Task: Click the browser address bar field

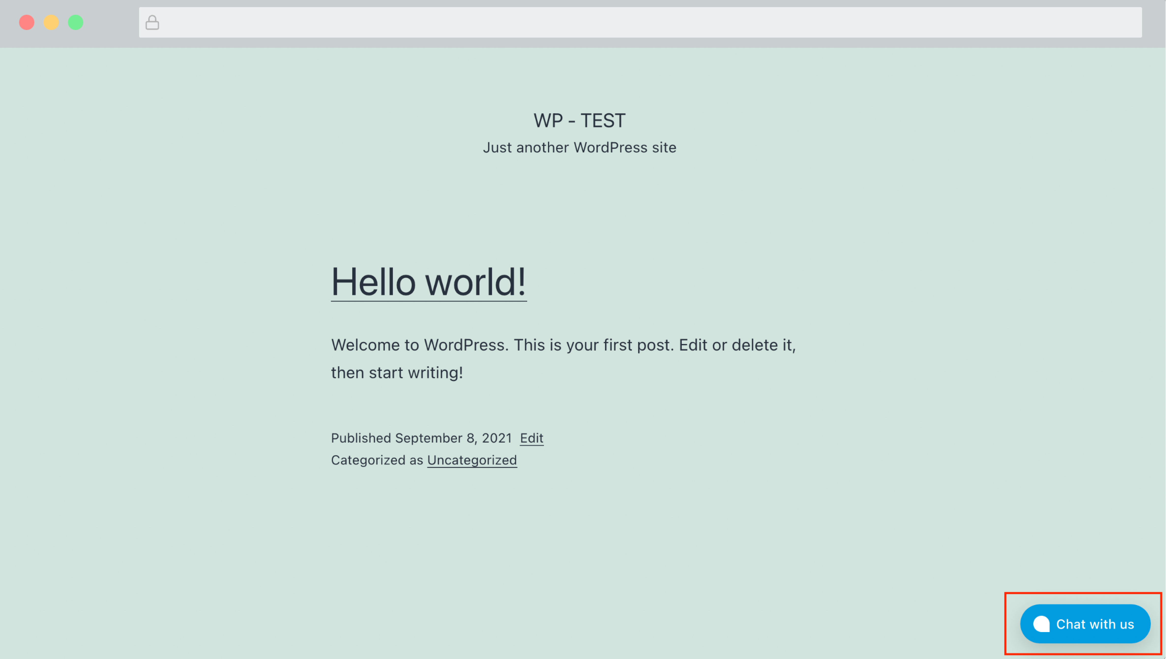Action: pyautogui.click(x=640, y=22)
